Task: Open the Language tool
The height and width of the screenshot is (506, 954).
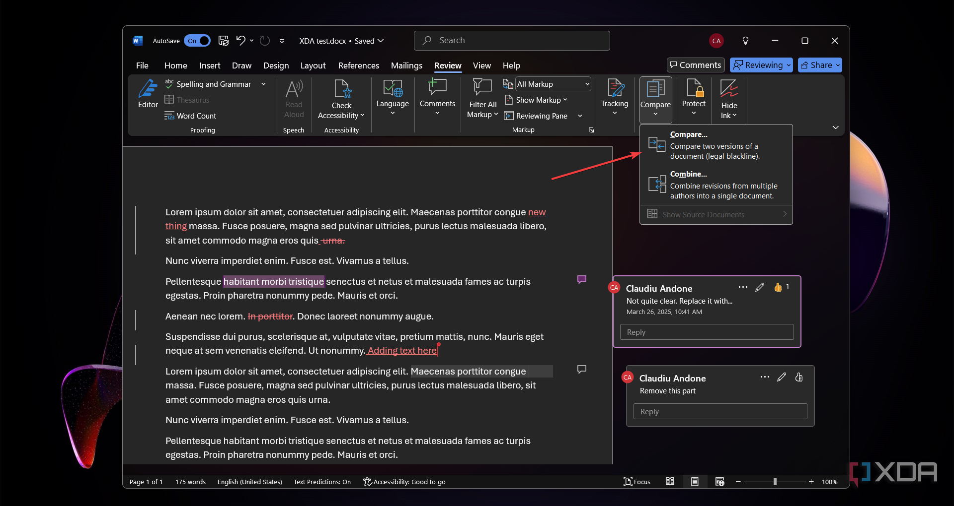Action: [x=393, y=98]
